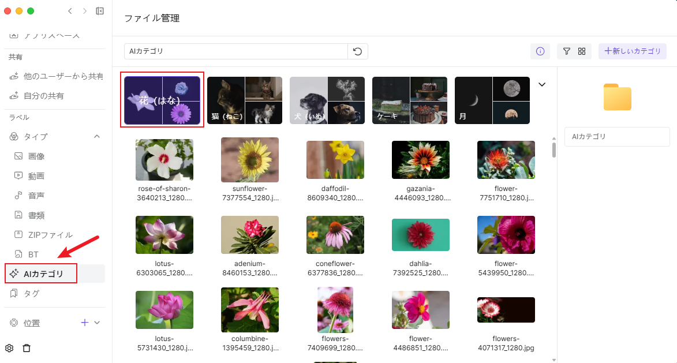The height and width of the screenshot is (363, 677).
Task: Open the trash bin icon
Action: [27, 348]
